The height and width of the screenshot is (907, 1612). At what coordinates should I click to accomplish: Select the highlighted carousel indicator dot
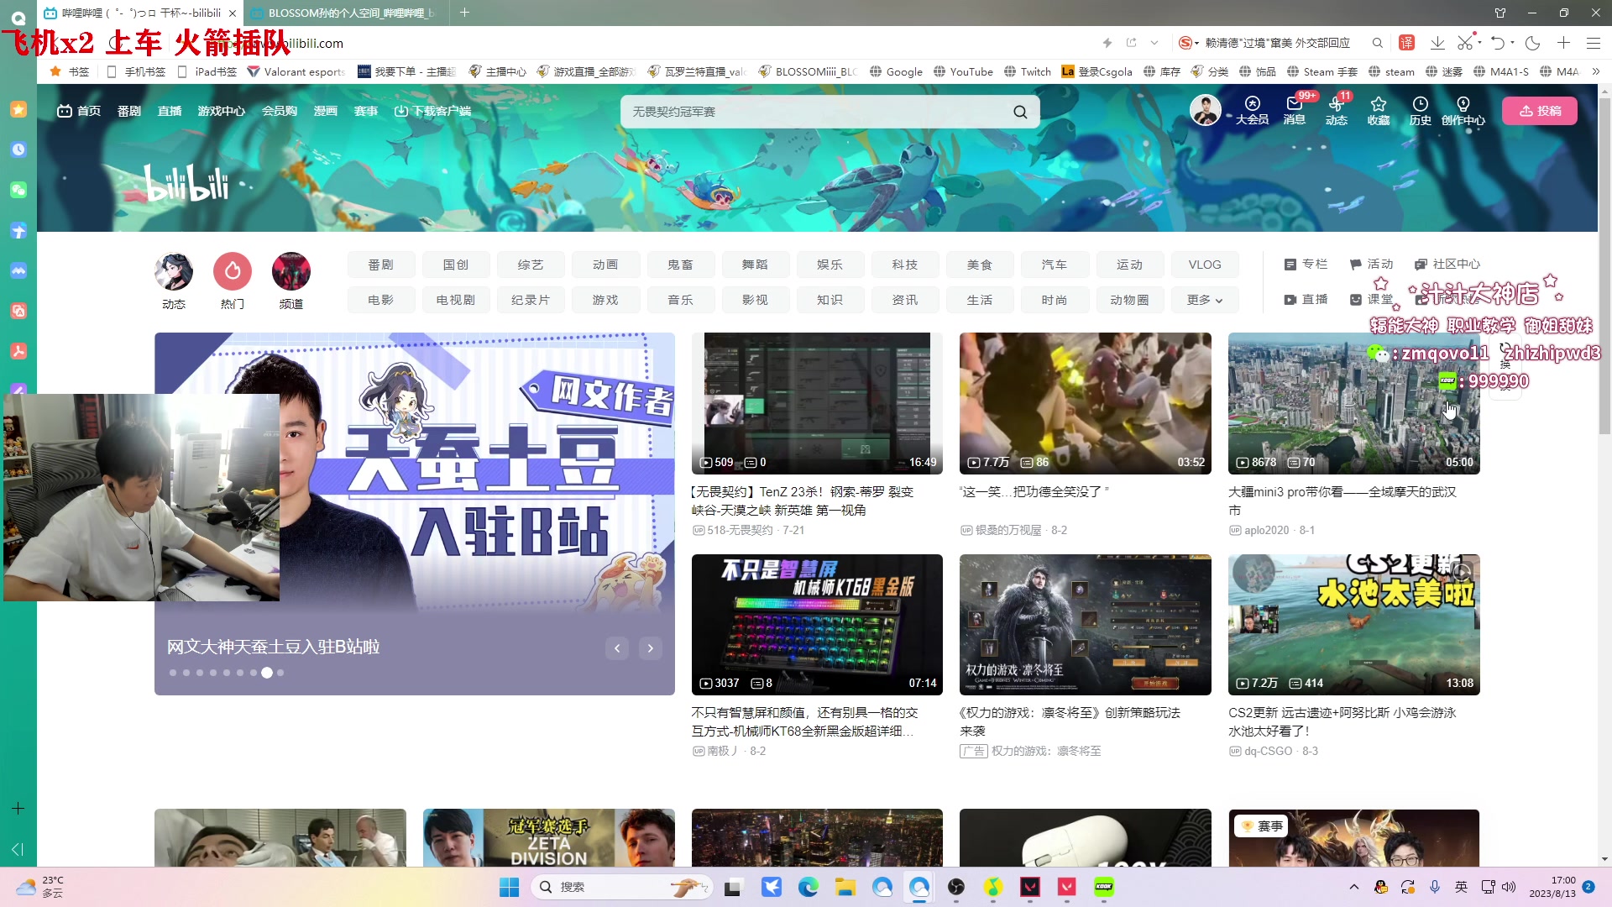click(267, 673)
